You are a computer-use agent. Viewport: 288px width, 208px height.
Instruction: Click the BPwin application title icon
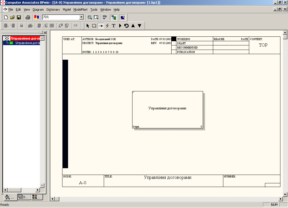point(3,2)
